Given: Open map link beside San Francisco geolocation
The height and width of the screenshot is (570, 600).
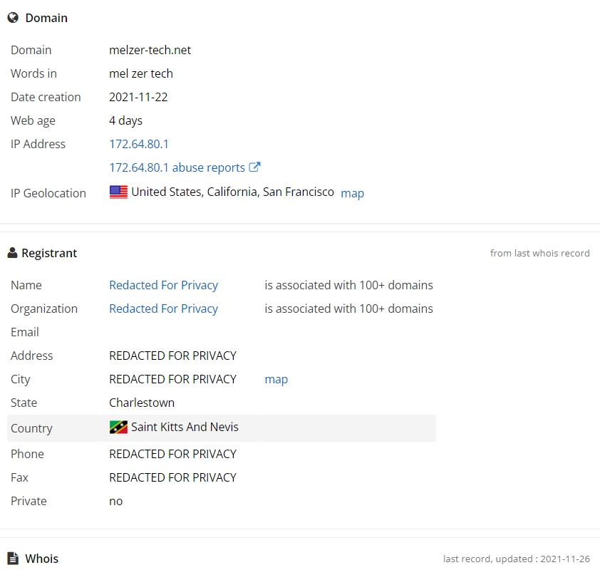Looking at the screenshot, I should coord(352,193).
